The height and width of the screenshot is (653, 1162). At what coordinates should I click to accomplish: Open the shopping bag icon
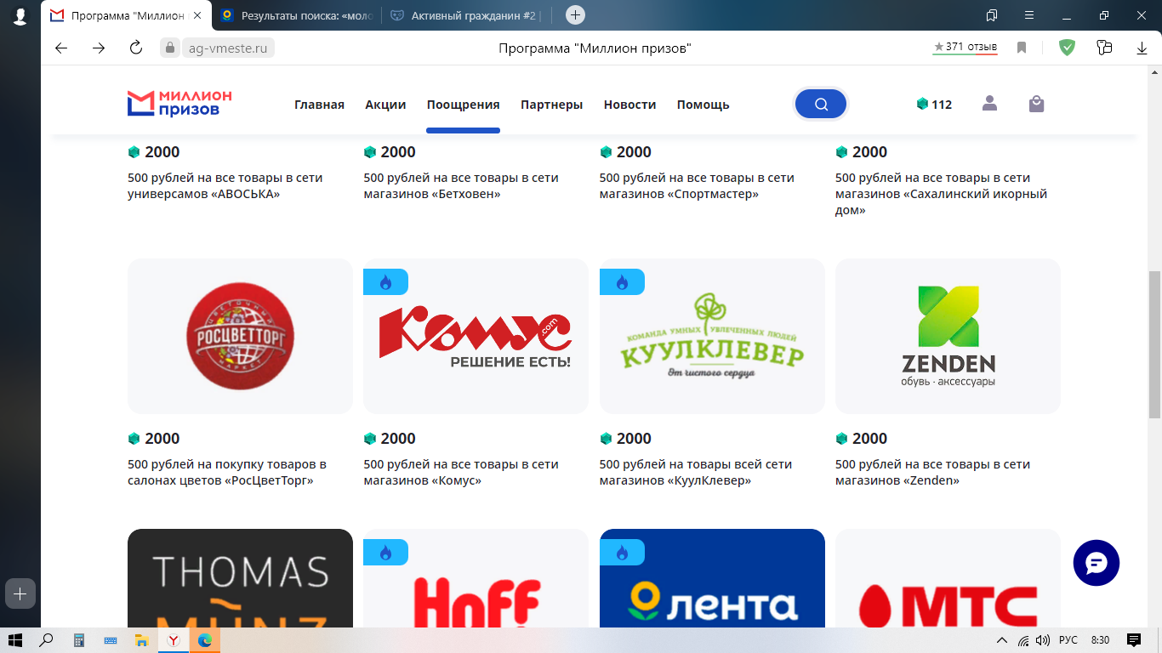1036,104
